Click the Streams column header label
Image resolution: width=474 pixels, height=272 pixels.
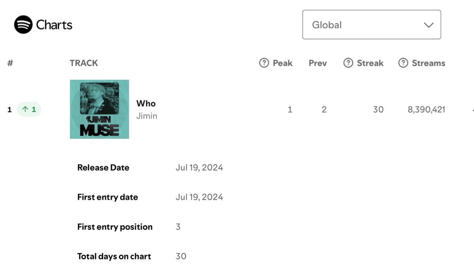429,63
